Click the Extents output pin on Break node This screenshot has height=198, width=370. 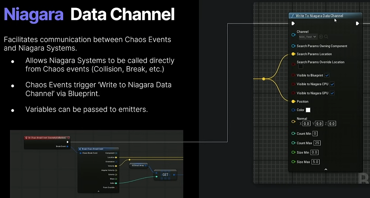[x=116, y=175]
